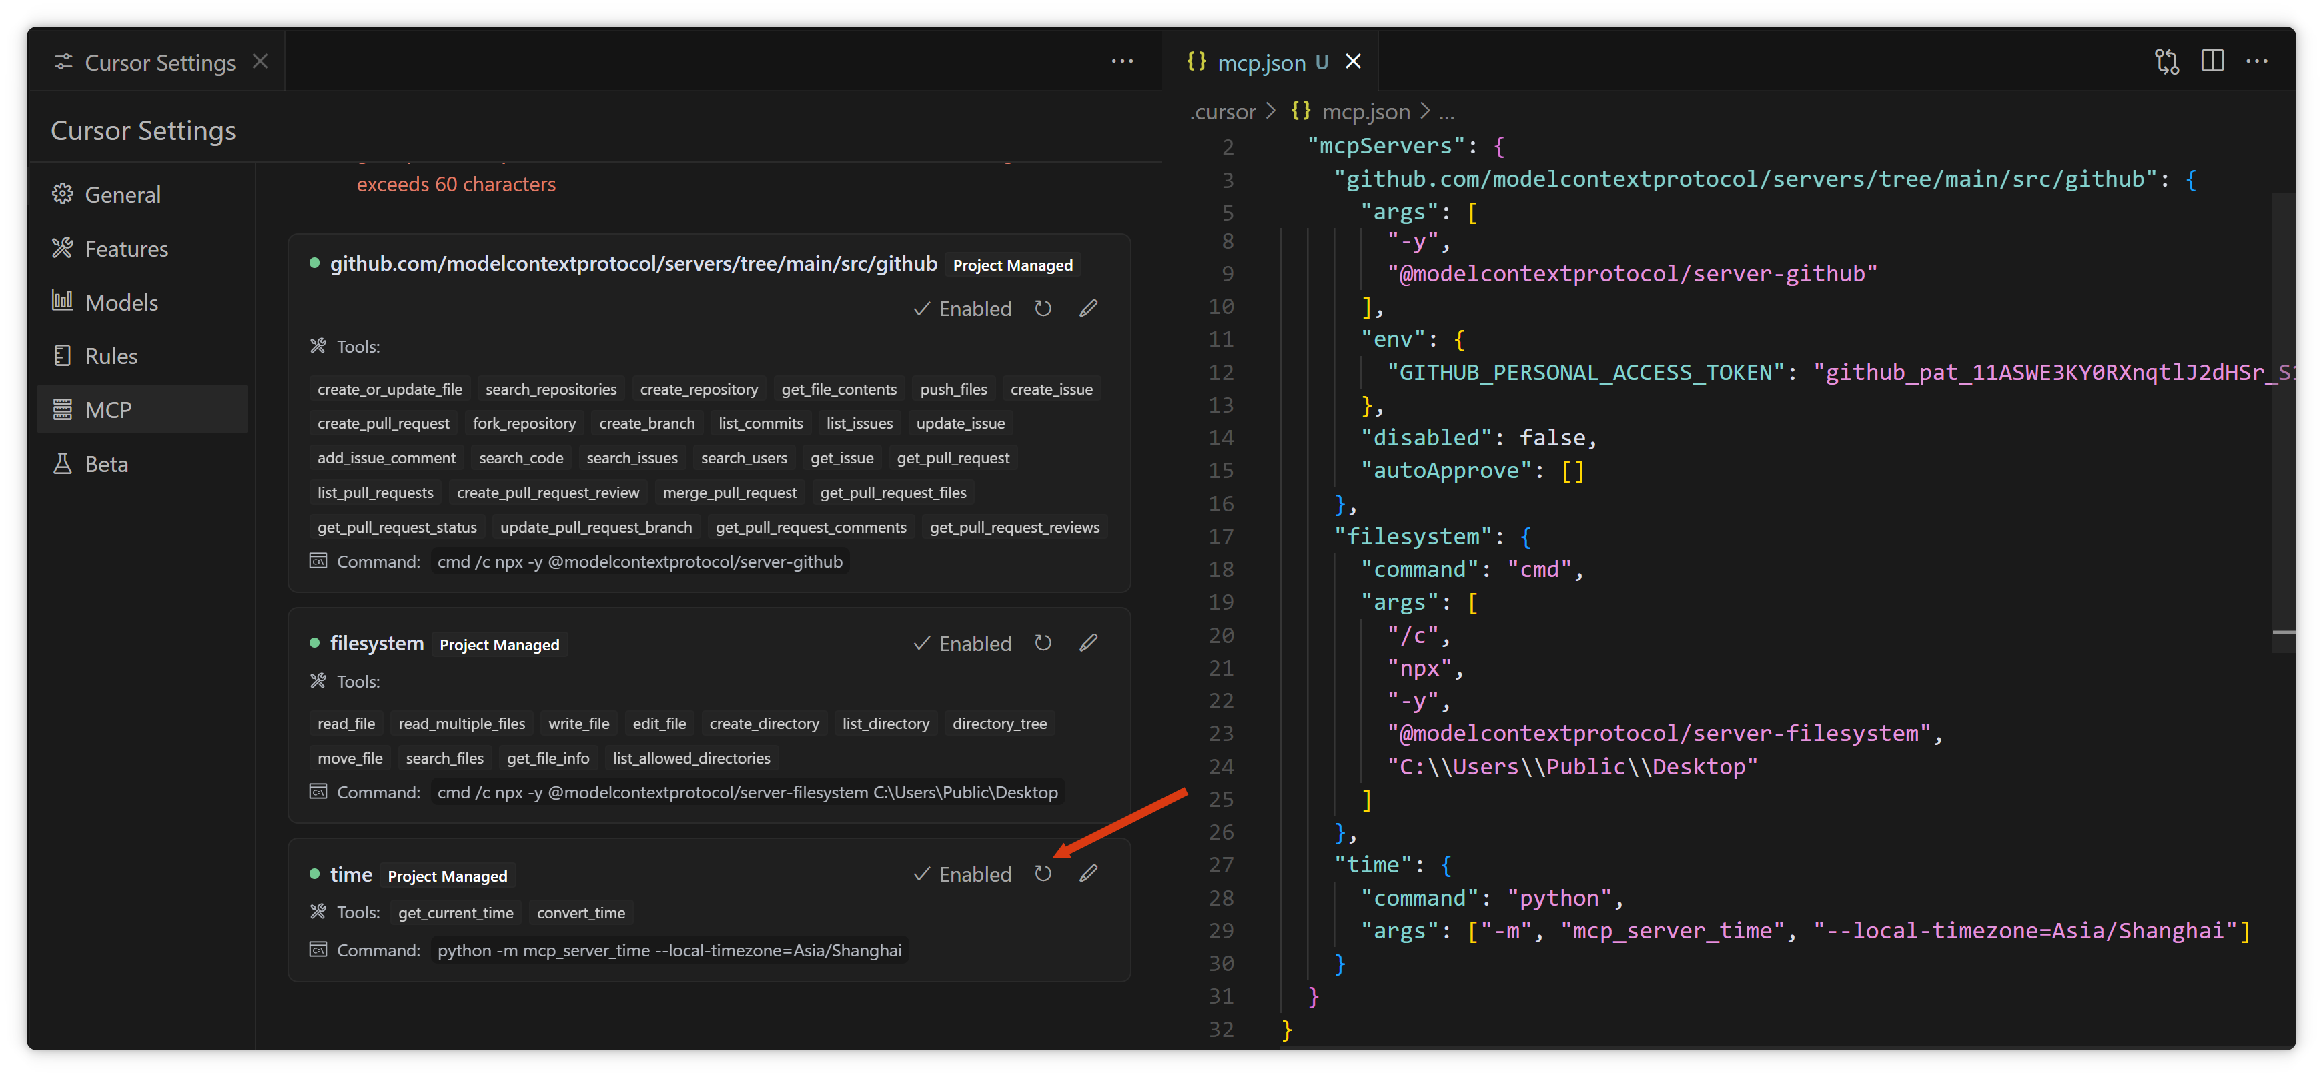This screenshot has height=1077, width=2323.
Task: Open the Rules settings section
Action: pos(111,356)
